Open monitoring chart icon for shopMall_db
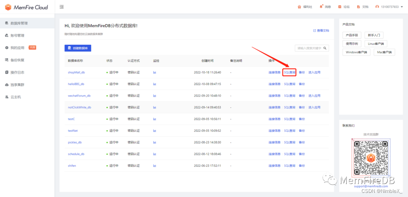The image size is (408, 197). click(x=155, y=72)
